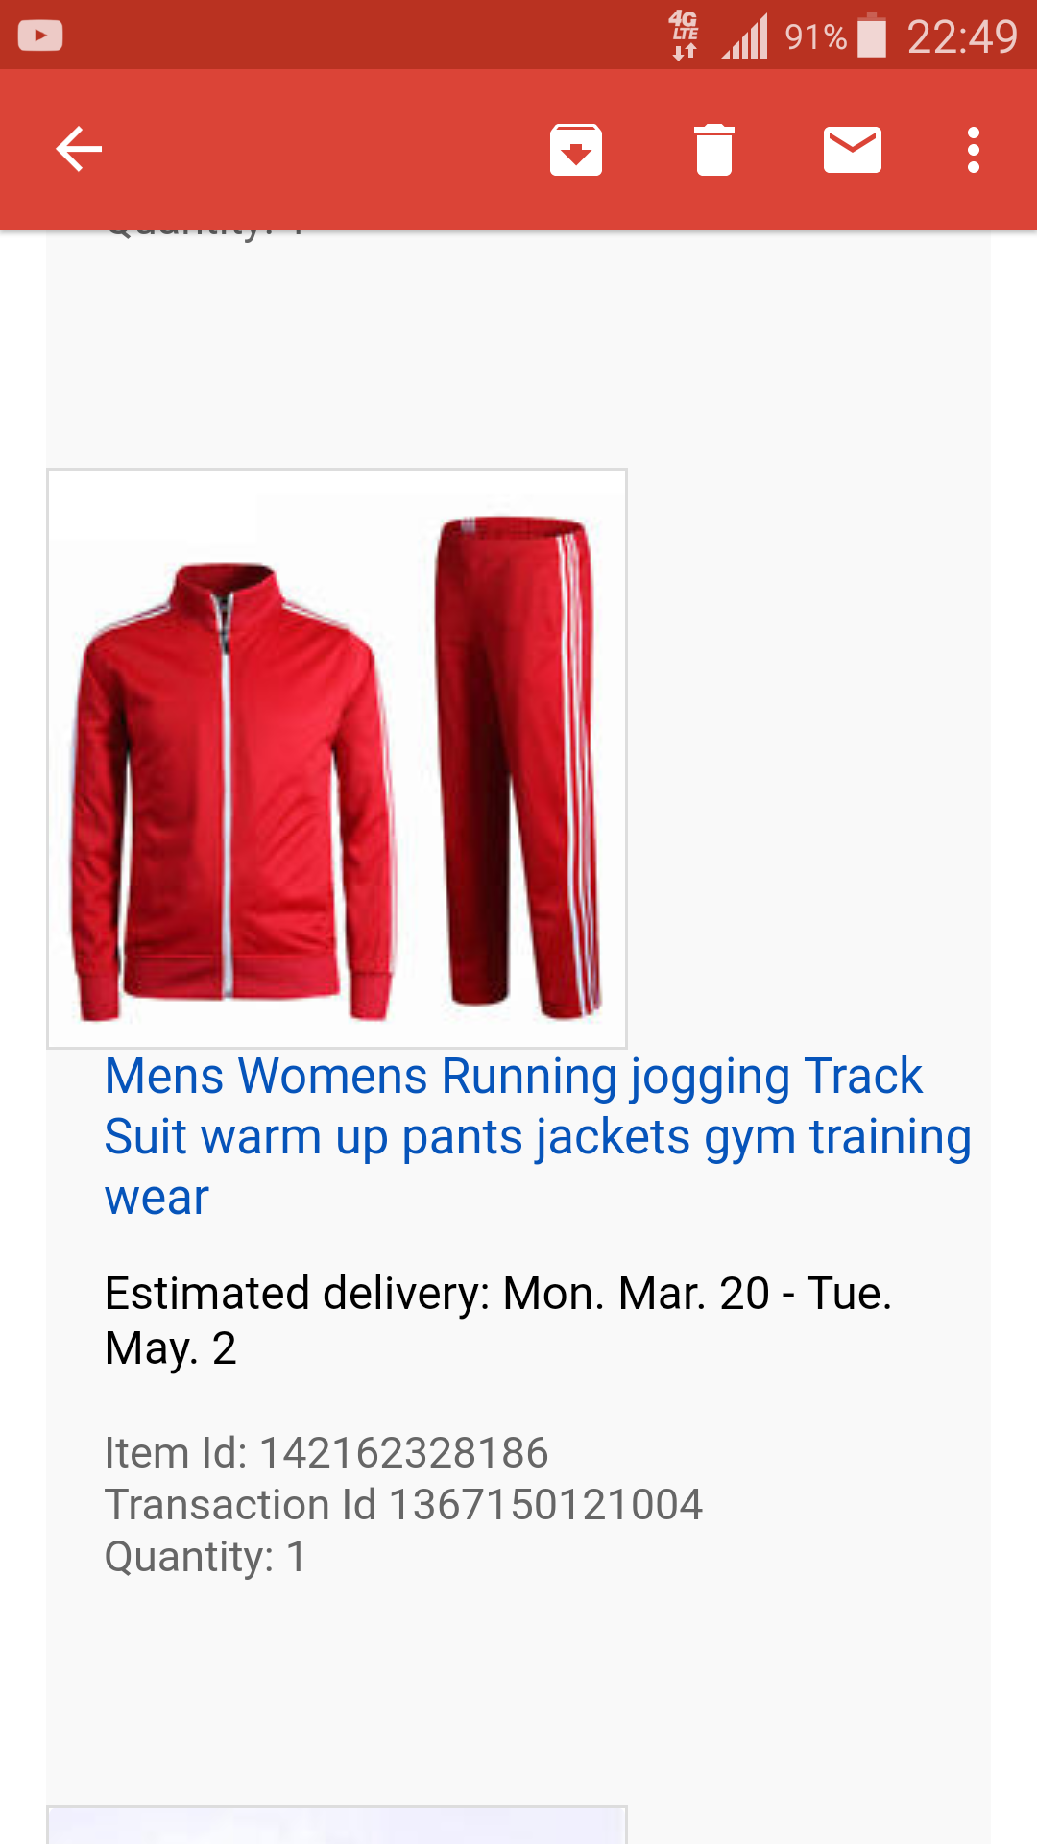
Task: Tap the red jacket in the product photo
Action: 233,791
